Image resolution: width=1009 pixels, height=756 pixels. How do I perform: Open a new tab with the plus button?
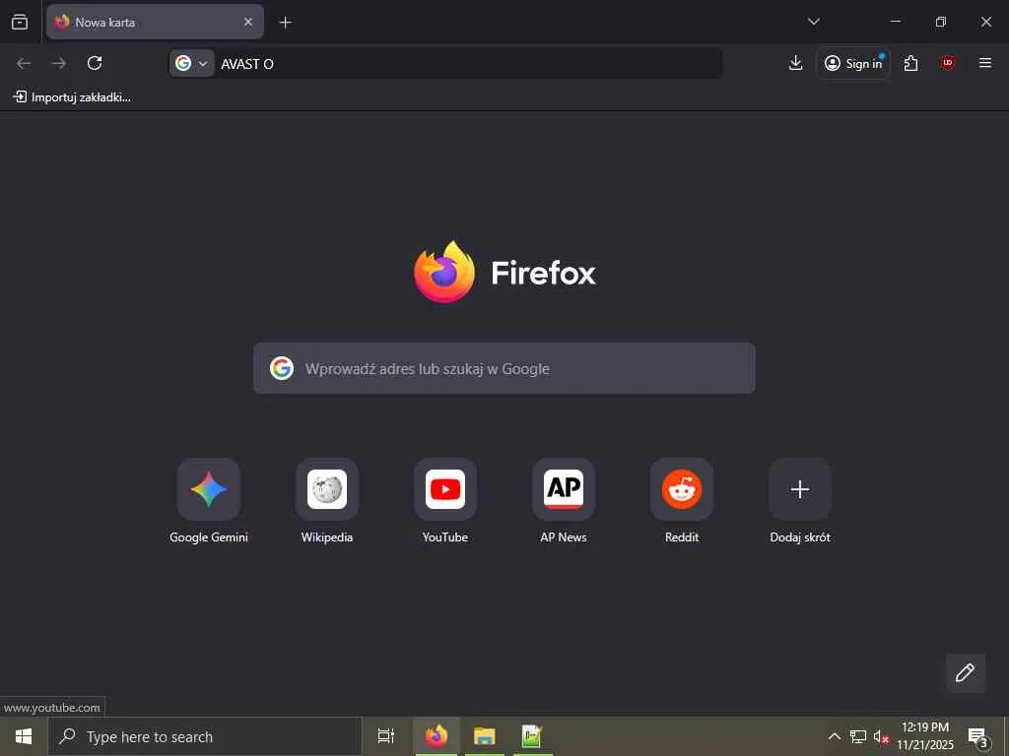[x=285, y=23]
